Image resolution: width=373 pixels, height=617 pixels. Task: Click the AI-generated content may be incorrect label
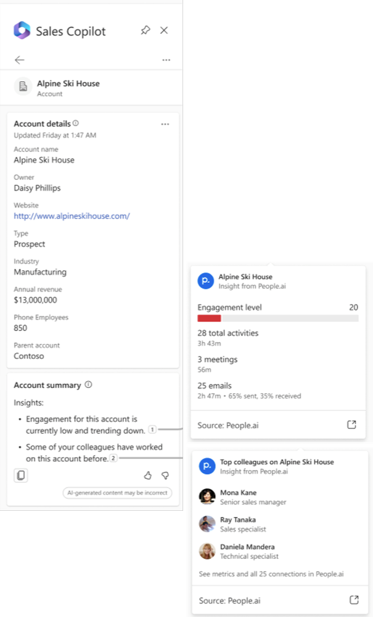tap(117, 493)
